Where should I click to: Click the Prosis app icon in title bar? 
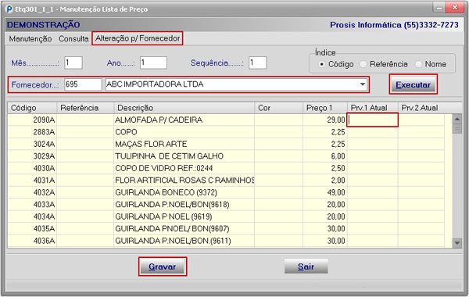coord(9,9)
